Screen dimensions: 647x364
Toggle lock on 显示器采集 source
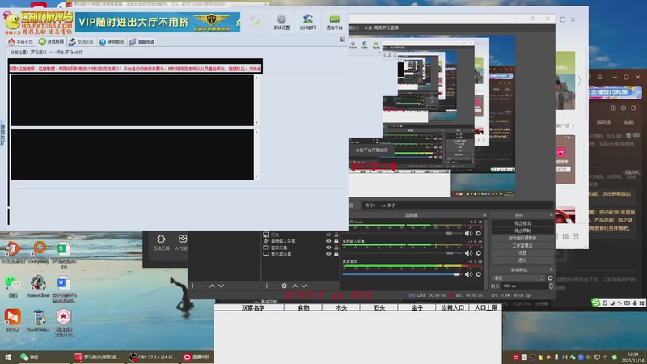pos(336,254)
